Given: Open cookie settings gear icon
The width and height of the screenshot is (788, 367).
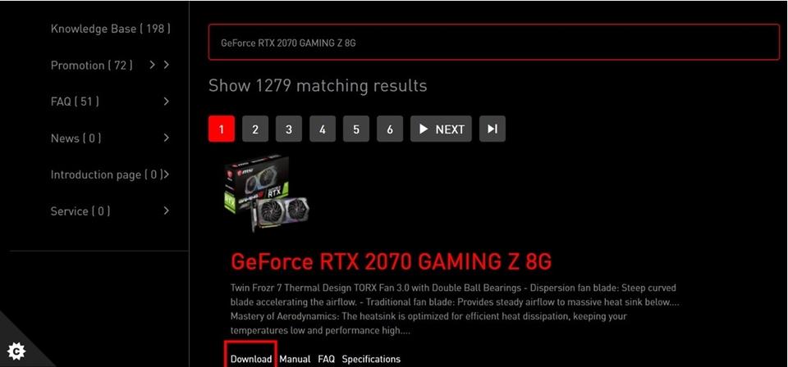Looking at the screenshot, I should click(x=16, y=351).
